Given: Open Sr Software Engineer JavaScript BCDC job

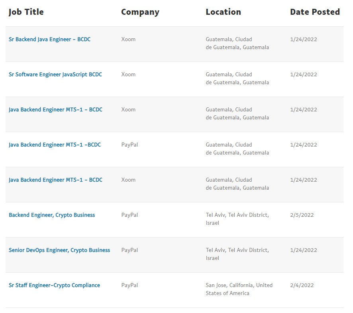Looking at the screenshot, I should pos(55,75).
